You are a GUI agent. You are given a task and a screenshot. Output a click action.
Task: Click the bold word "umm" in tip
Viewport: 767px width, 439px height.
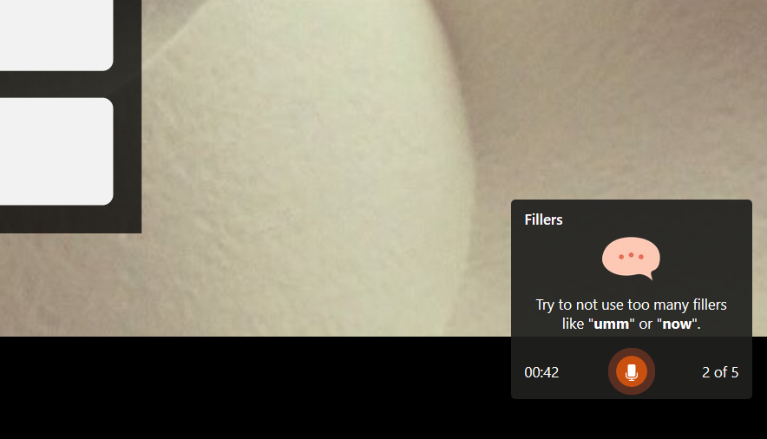[612, 324]
